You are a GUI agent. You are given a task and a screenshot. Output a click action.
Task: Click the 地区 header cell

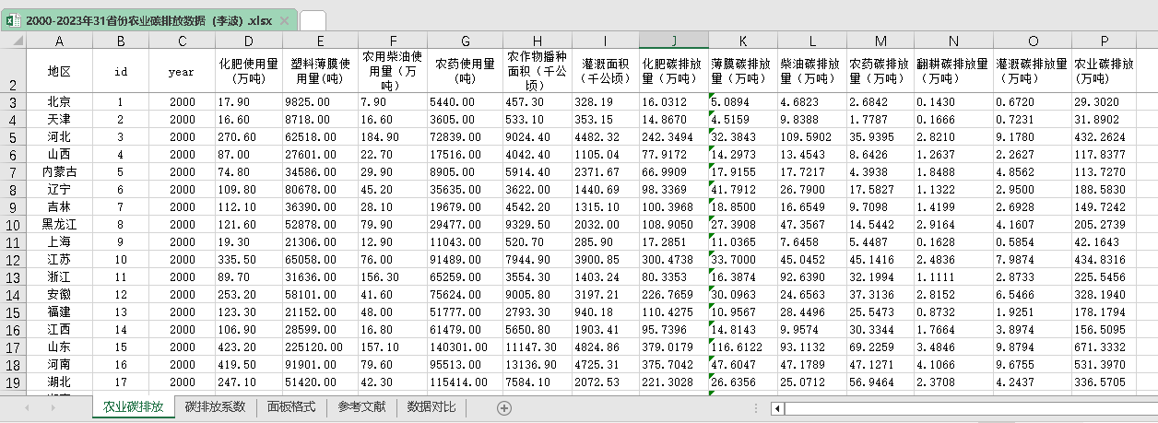60,71
